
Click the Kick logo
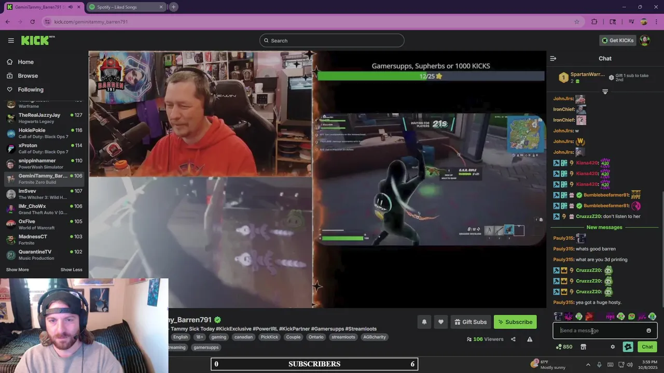tap(37, 40)
